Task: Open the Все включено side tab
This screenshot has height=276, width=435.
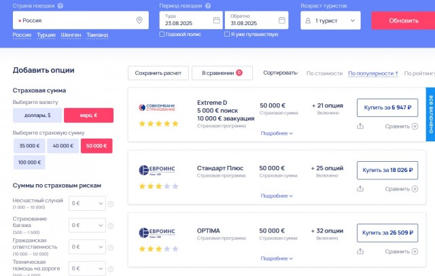Action: (430, 115)
